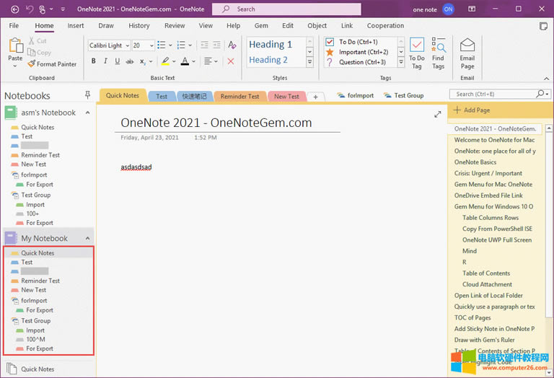Apply bold formatting
Viewport: 554px width, 378px height.
94,61
